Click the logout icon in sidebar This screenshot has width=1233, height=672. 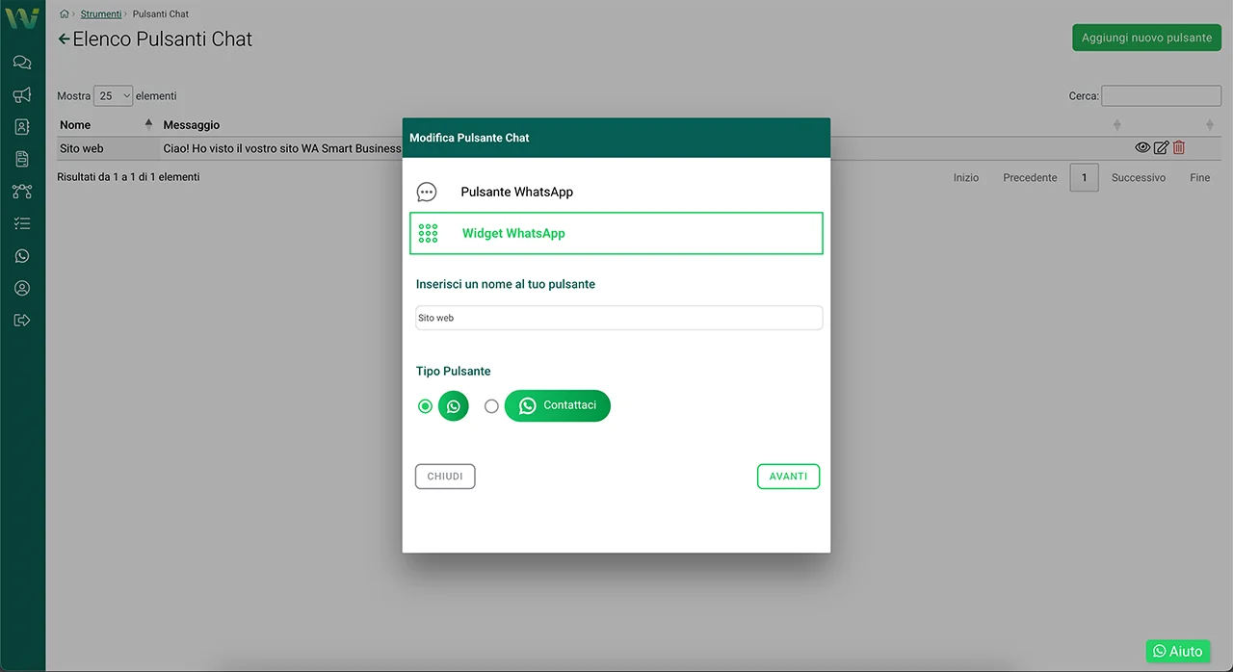[22, 320]
